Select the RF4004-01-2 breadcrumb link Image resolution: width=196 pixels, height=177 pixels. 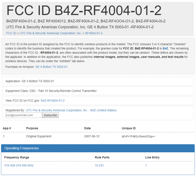94,33
